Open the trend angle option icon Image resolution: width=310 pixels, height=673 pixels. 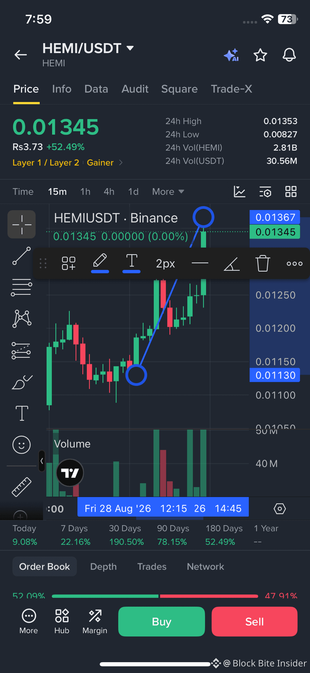point(231,263)
